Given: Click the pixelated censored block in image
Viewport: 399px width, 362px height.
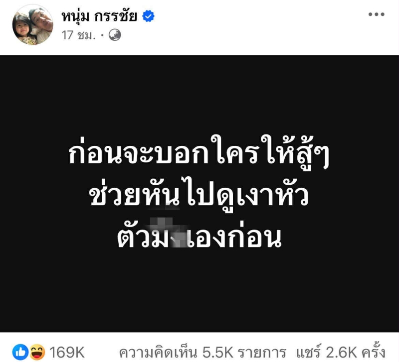Looking at the screenshot, I should [x=169, y=231].
